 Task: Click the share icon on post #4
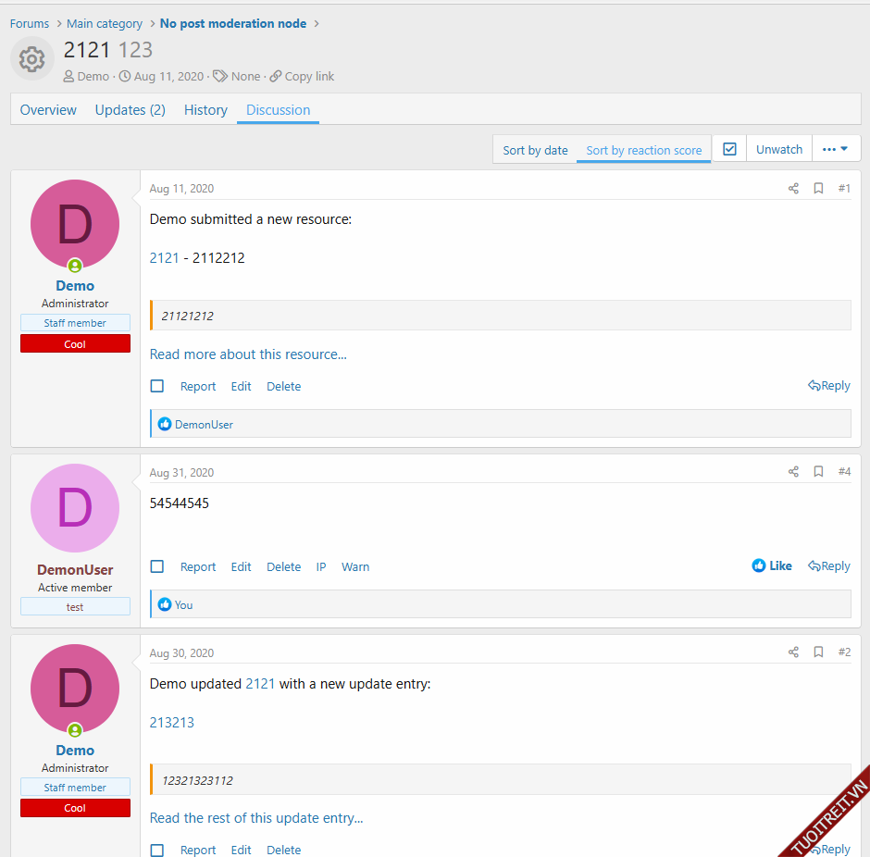(x=793, y=472)
